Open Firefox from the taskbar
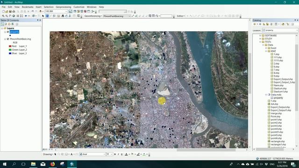This screenshot has height=168, width=299. coord(53,164)
